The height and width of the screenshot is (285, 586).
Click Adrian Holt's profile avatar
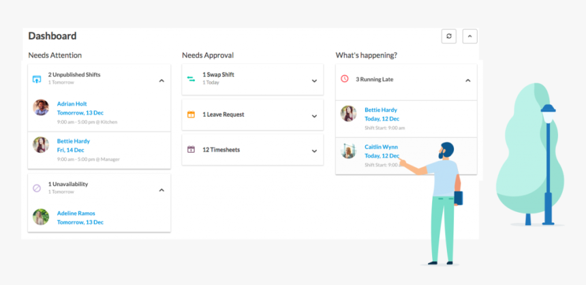click(41, 107)
